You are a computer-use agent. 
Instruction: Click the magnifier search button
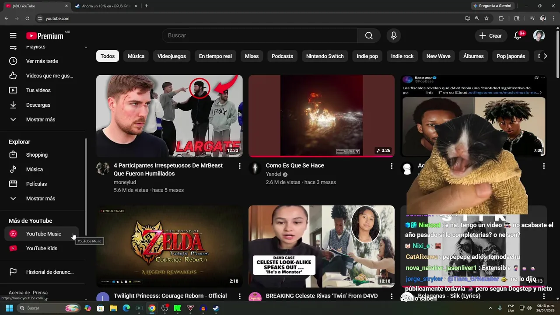(369, 36)
